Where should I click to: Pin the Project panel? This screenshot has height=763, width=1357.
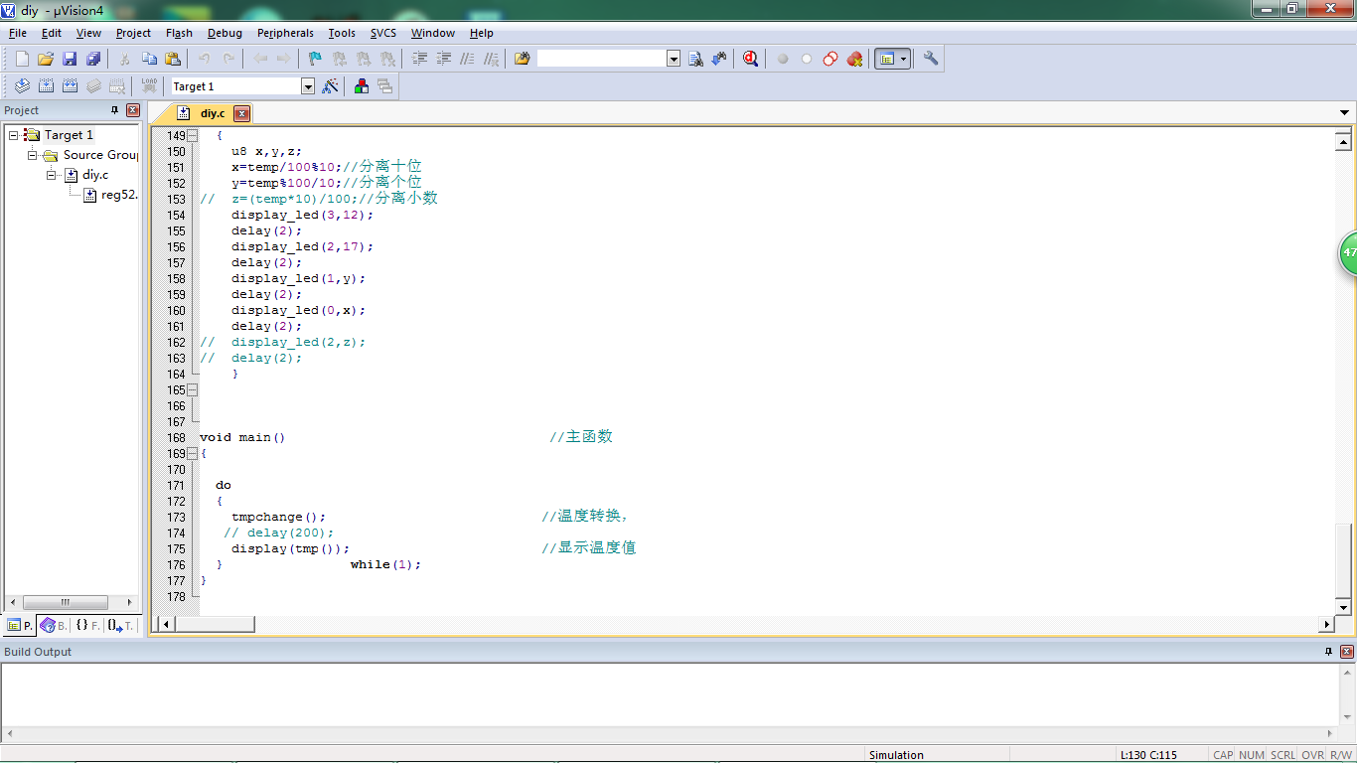114,110
